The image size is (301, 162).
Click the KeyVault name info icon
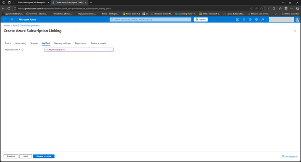coord(22,50)
